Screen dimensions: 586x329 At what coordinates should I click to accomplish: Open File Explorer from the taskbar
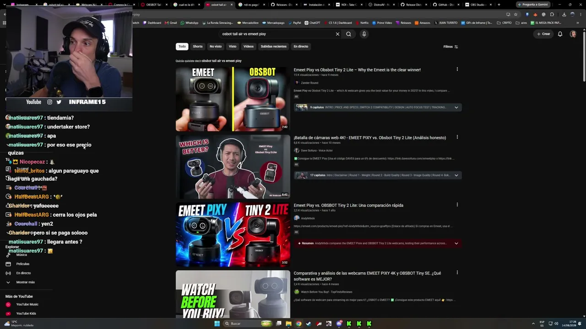288,324
